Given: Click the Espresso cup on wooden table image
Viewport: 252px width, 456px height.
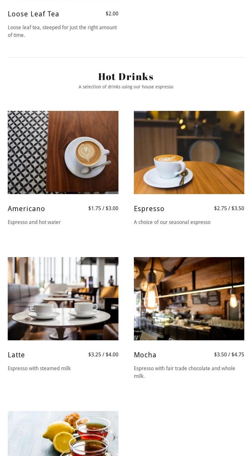Looking at the screenshot, I should pyautogui.click(x=189, y=152).
